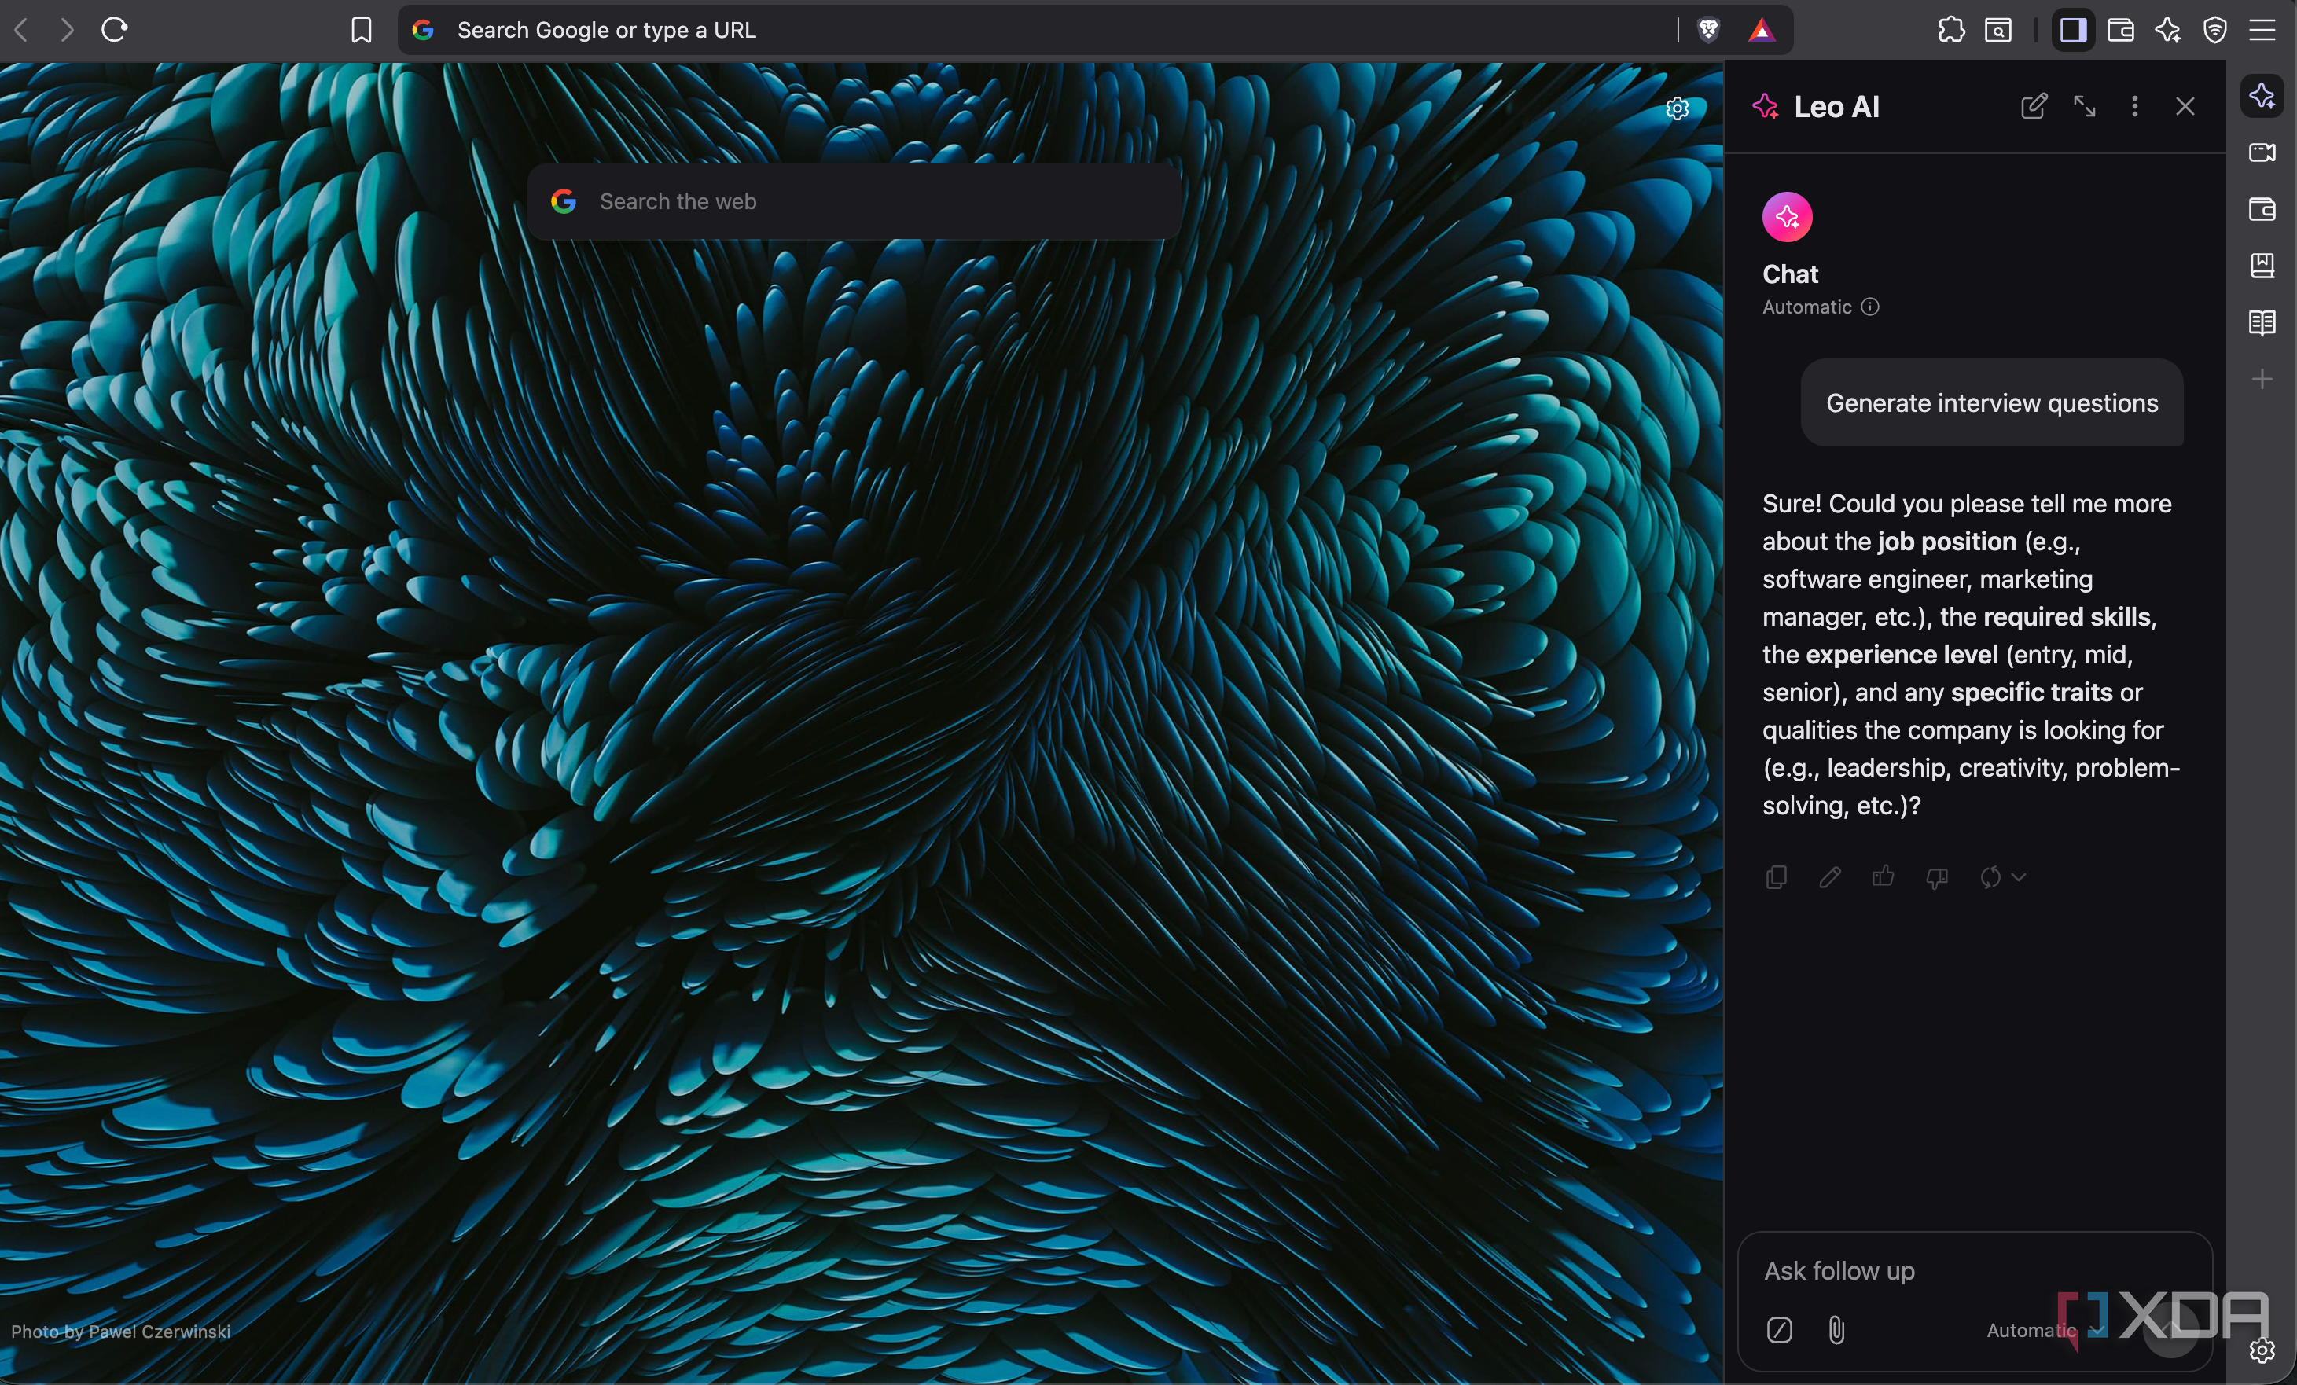Open sidebar settings gear icon

(x=2262, y=1350)
